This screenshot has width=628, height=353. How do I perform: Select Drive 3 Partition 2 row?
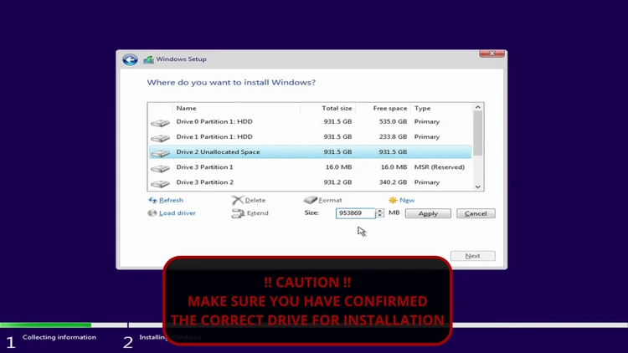coord(311,182)
